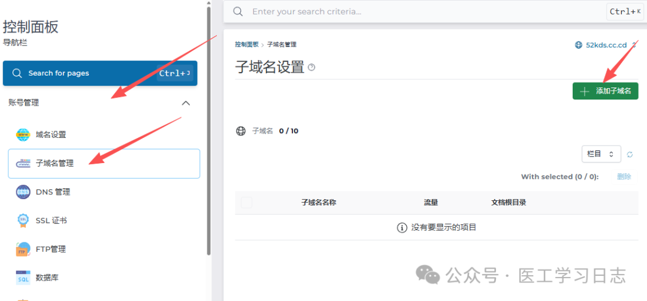The width and height of the screenshot is (647, 301).
Task: Click the globe icon beside 52kds.cc.cd
Action: click(579, 45)
